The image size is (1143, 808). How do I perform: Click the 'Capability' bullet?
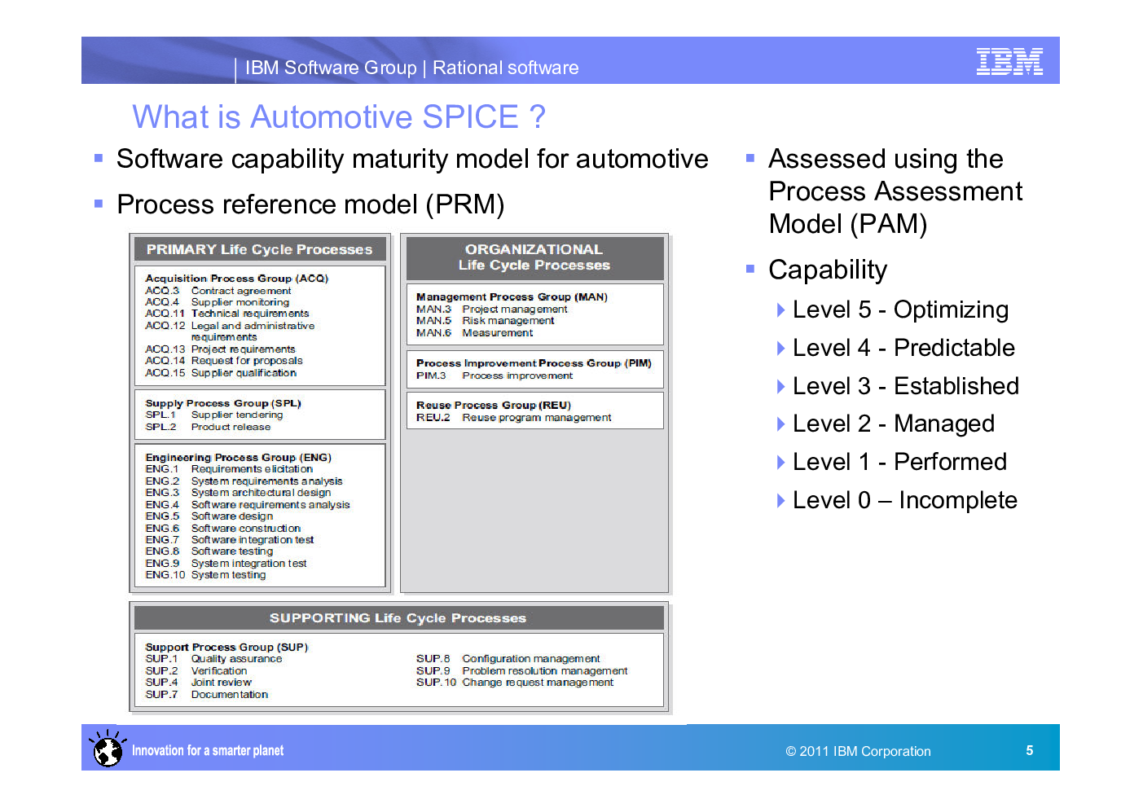pos(828,270)
